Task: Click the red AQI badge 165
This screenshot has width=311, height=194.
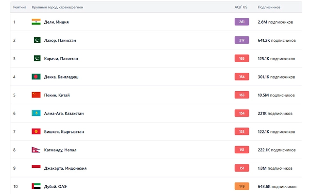Action: click(x=242, y=58)
